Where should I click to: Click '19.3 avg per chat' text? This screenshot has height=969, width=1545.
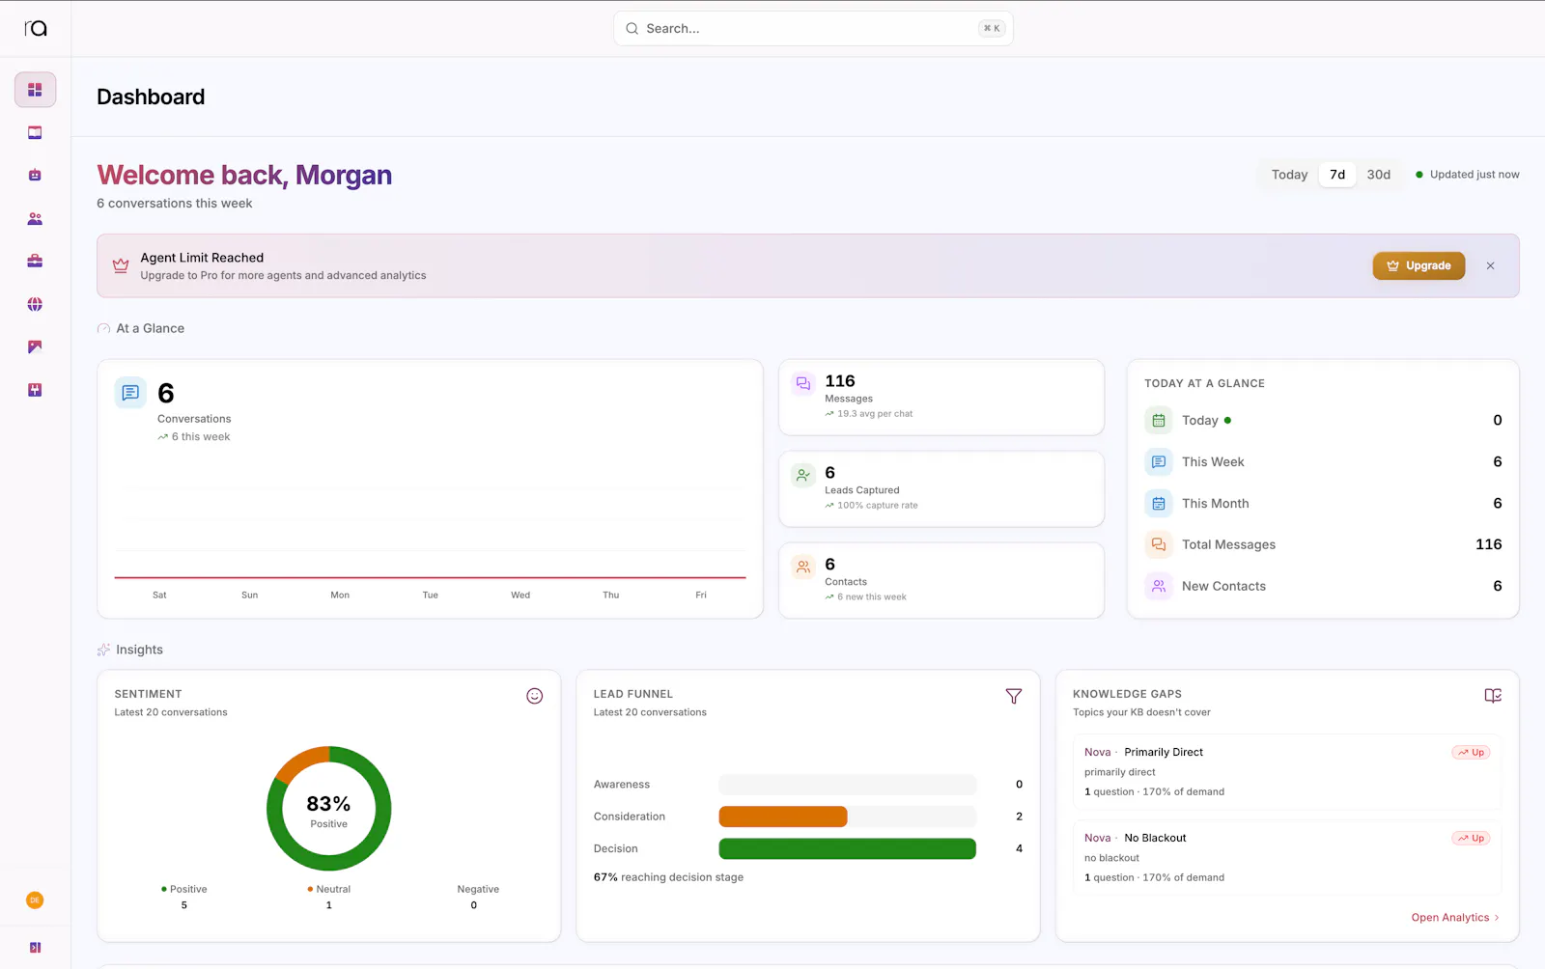point(875,414)
